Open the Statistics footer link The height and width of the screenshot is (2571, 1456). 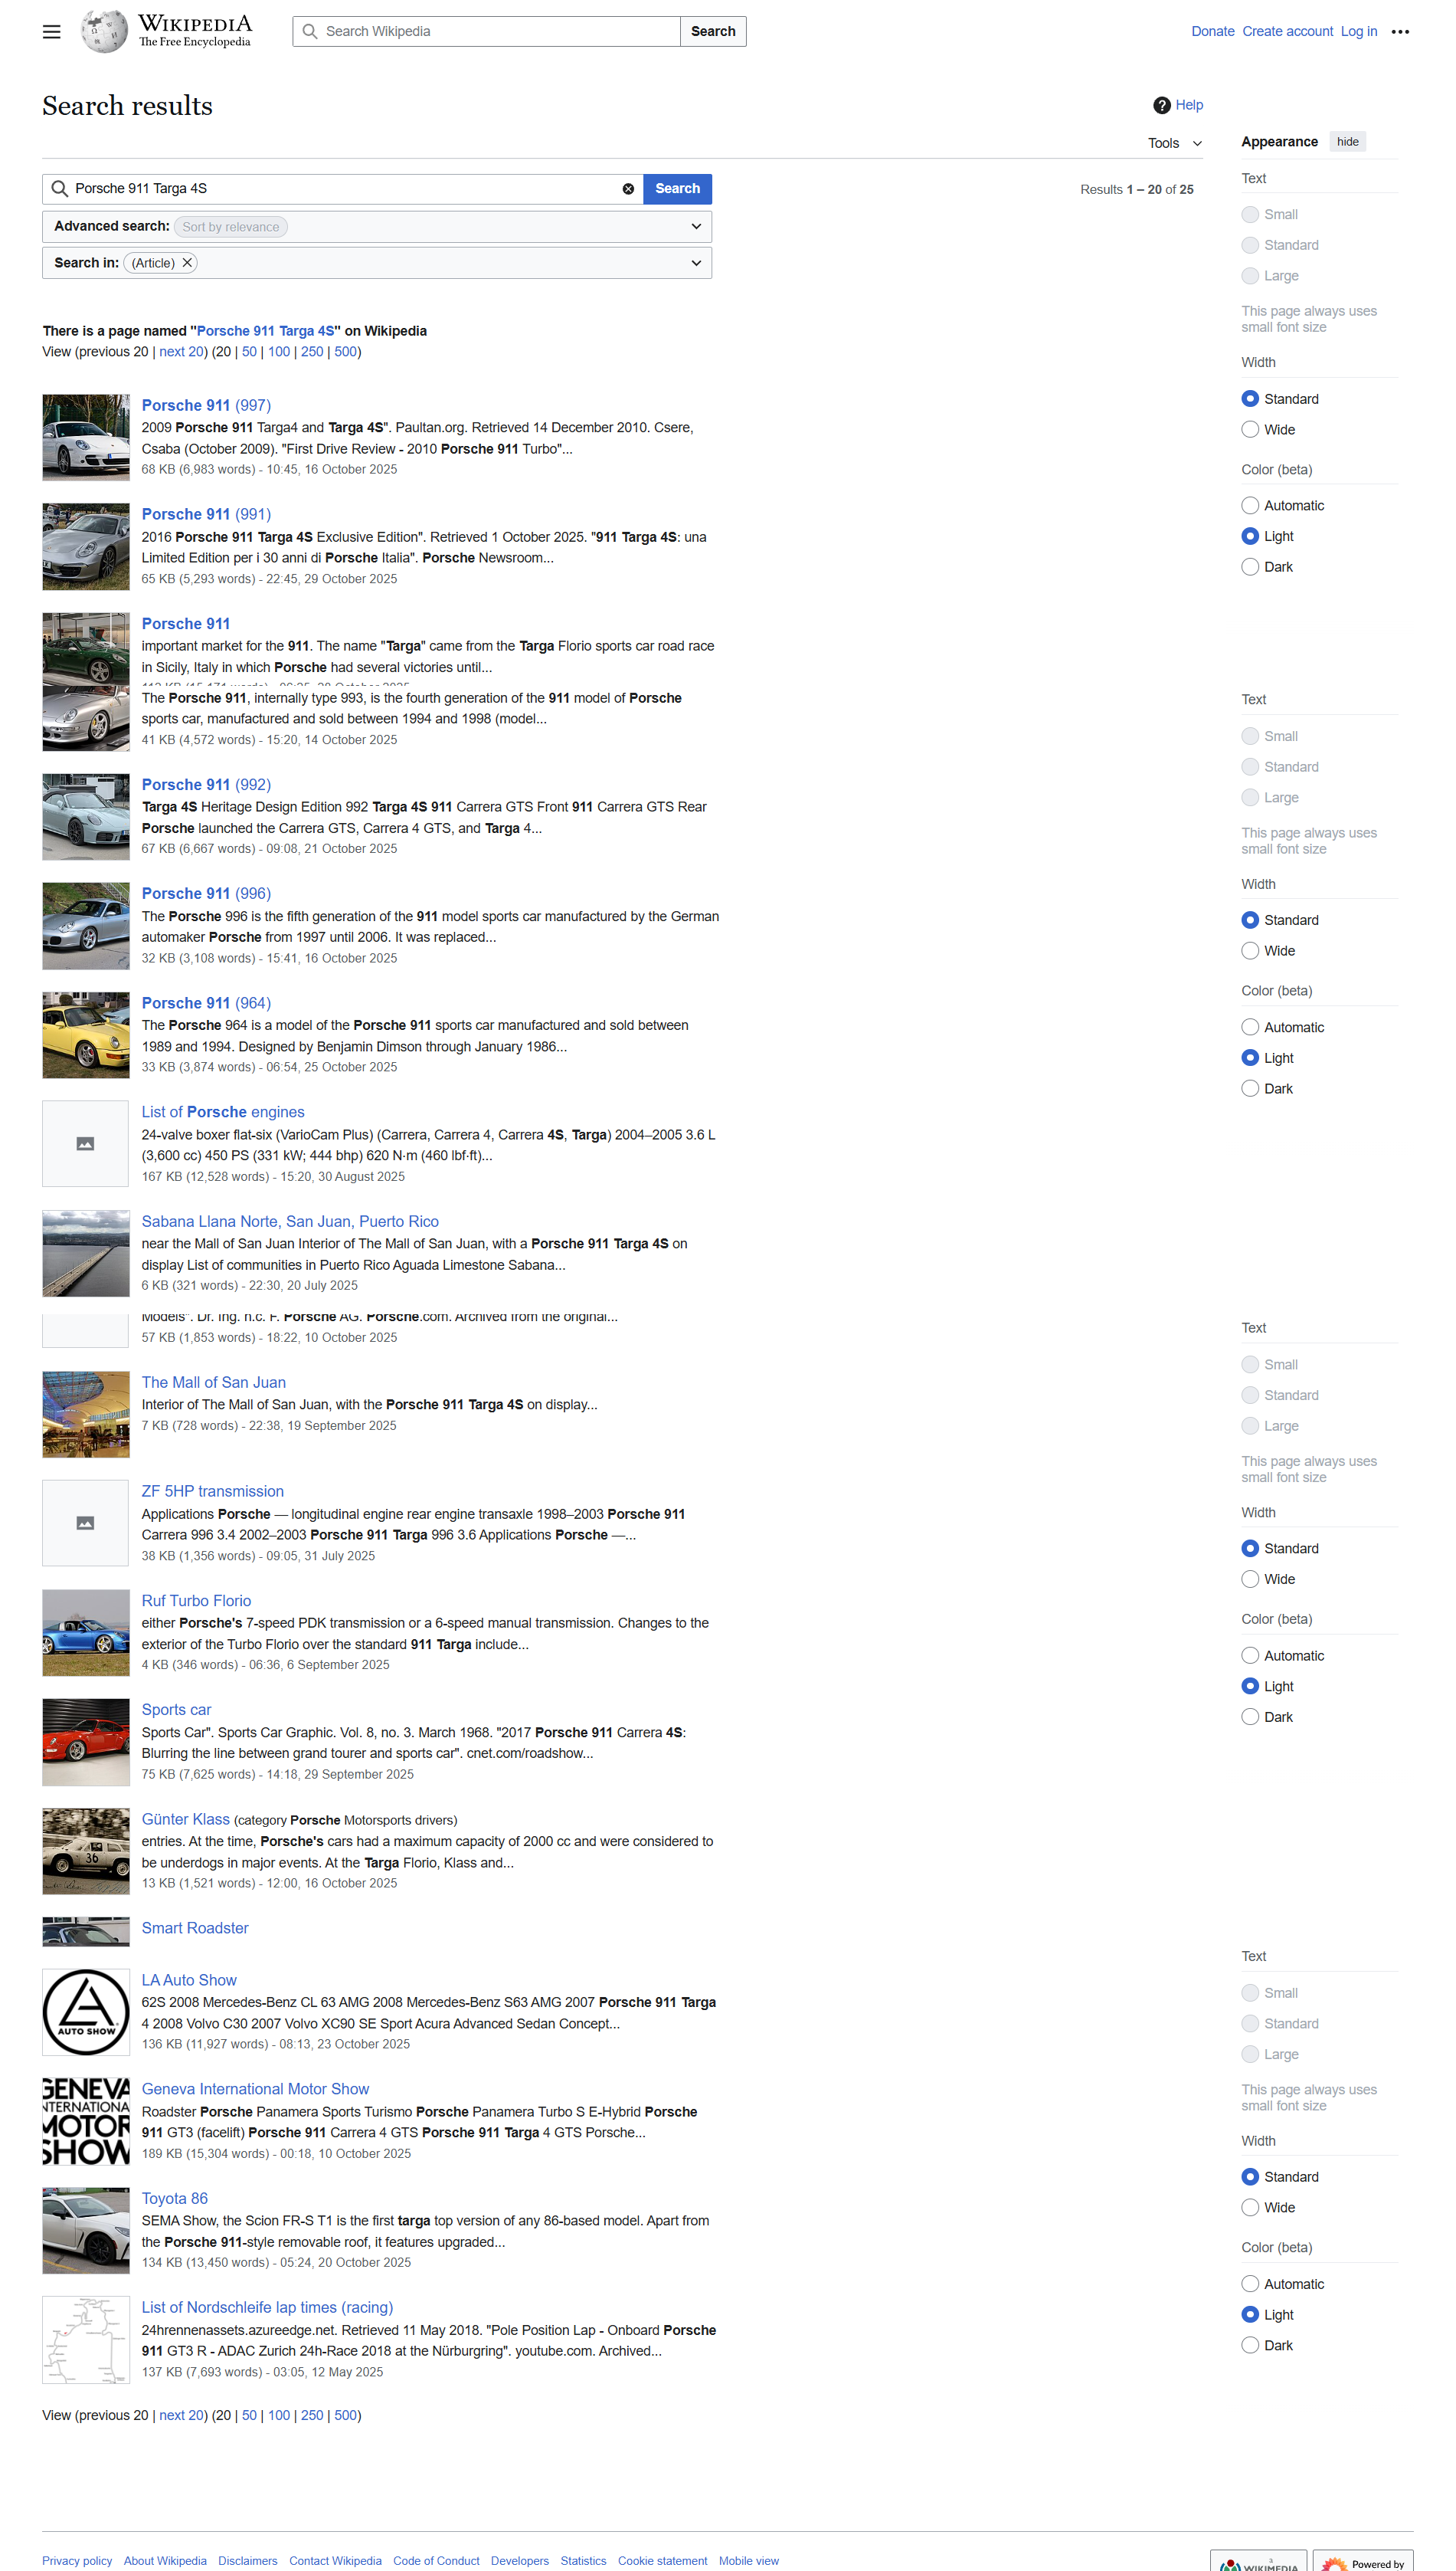[x=583, y=2561]
